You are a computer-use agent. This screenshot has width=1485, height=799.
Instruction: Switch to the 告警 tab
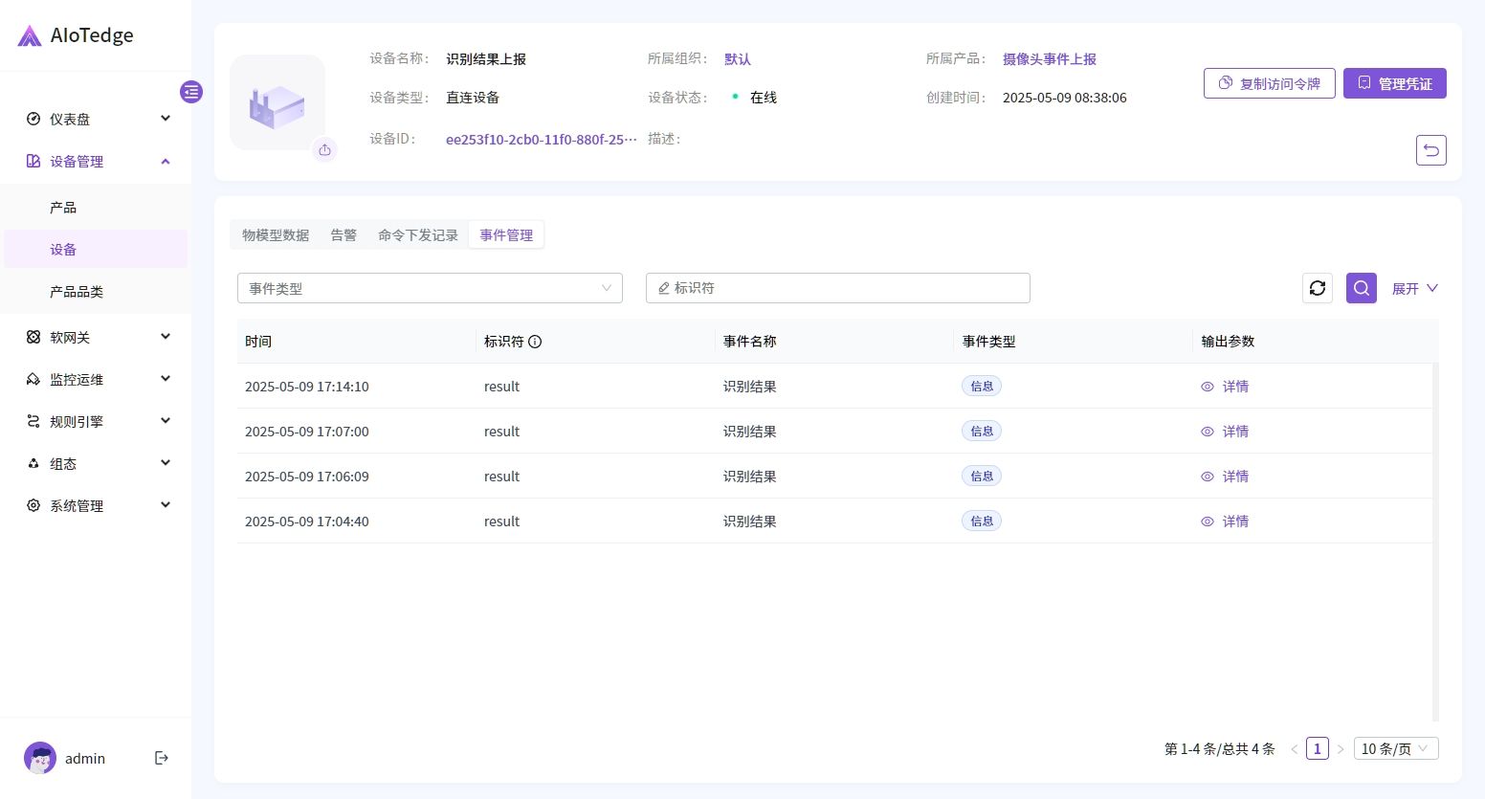point(344,234)
